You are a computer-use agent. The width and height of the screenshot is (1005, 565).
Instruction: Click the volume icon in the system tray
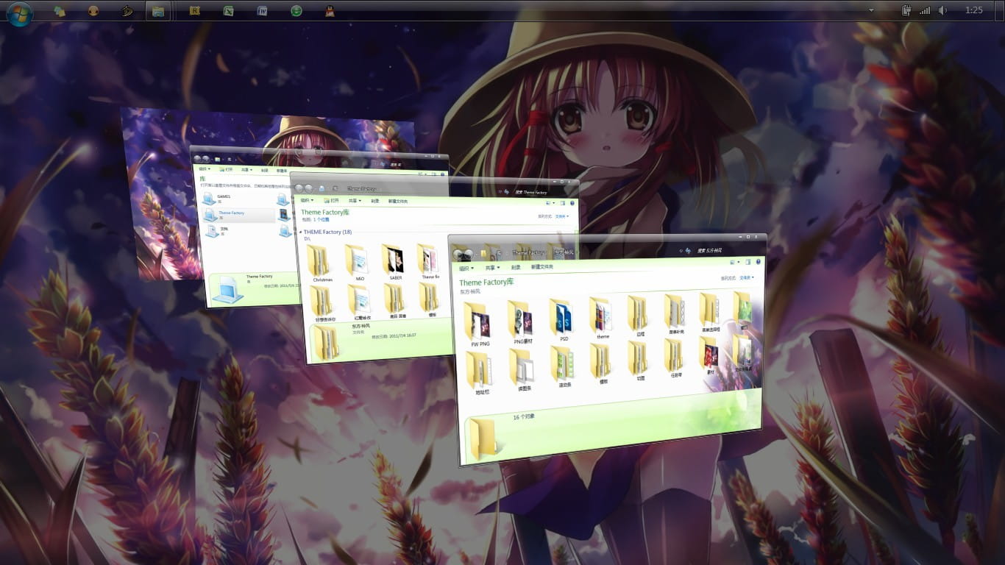pyautogui.click(x=942, y=10)
